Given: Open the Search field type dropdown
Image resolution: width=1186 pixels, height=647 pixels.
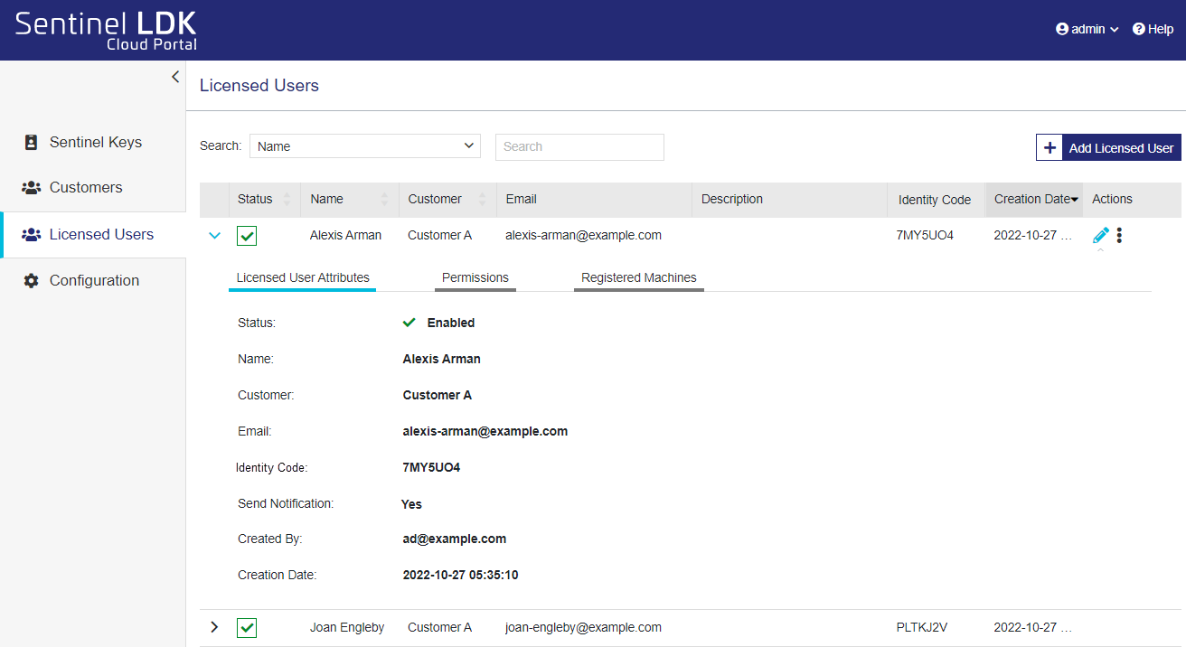Looking at the screenshot, I should tap(365, 146).
